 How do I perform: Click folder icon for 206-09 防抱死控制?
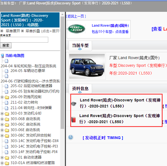[7, 97]
